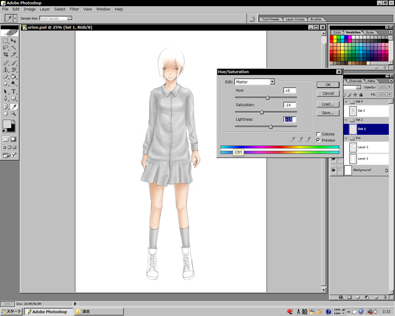Uncheck the Preview checkbox
Screen dimensions: 395x316
(318, 140)
